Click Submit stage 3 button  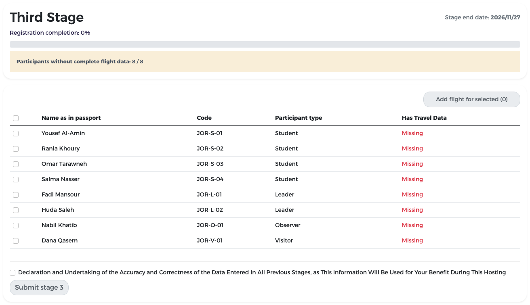click(x=39, y=288)
